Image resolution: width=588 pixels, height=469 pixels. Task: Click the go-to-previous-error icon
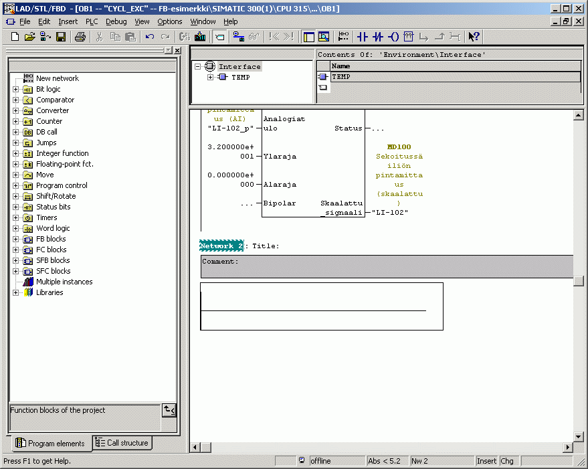(274, 37)
